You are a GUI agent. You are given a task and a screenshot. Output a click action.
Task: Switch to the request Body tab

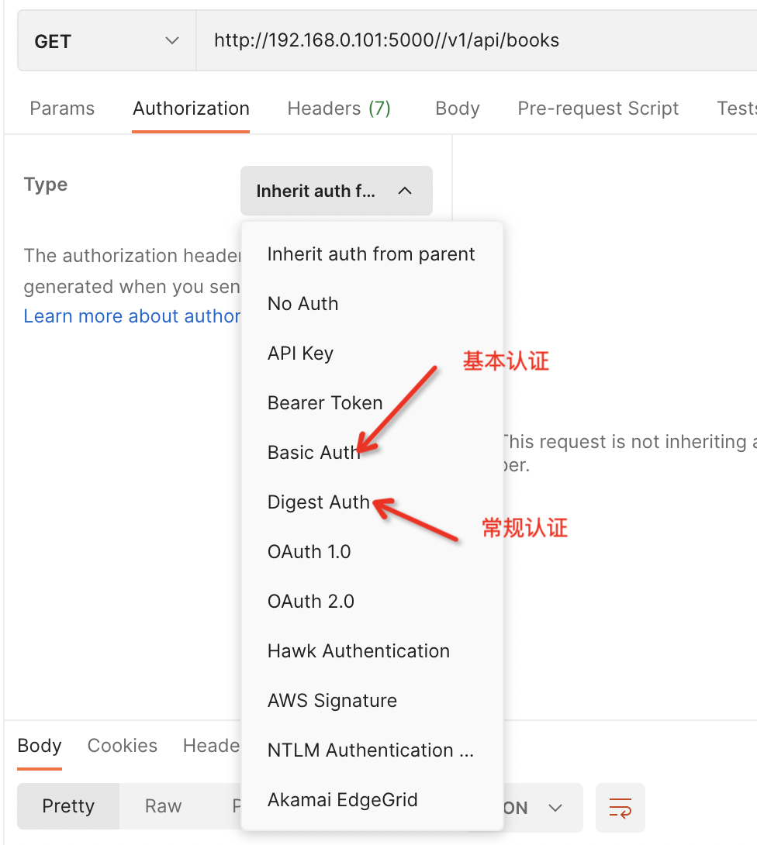pyautogui.click(x=457, y=109)
